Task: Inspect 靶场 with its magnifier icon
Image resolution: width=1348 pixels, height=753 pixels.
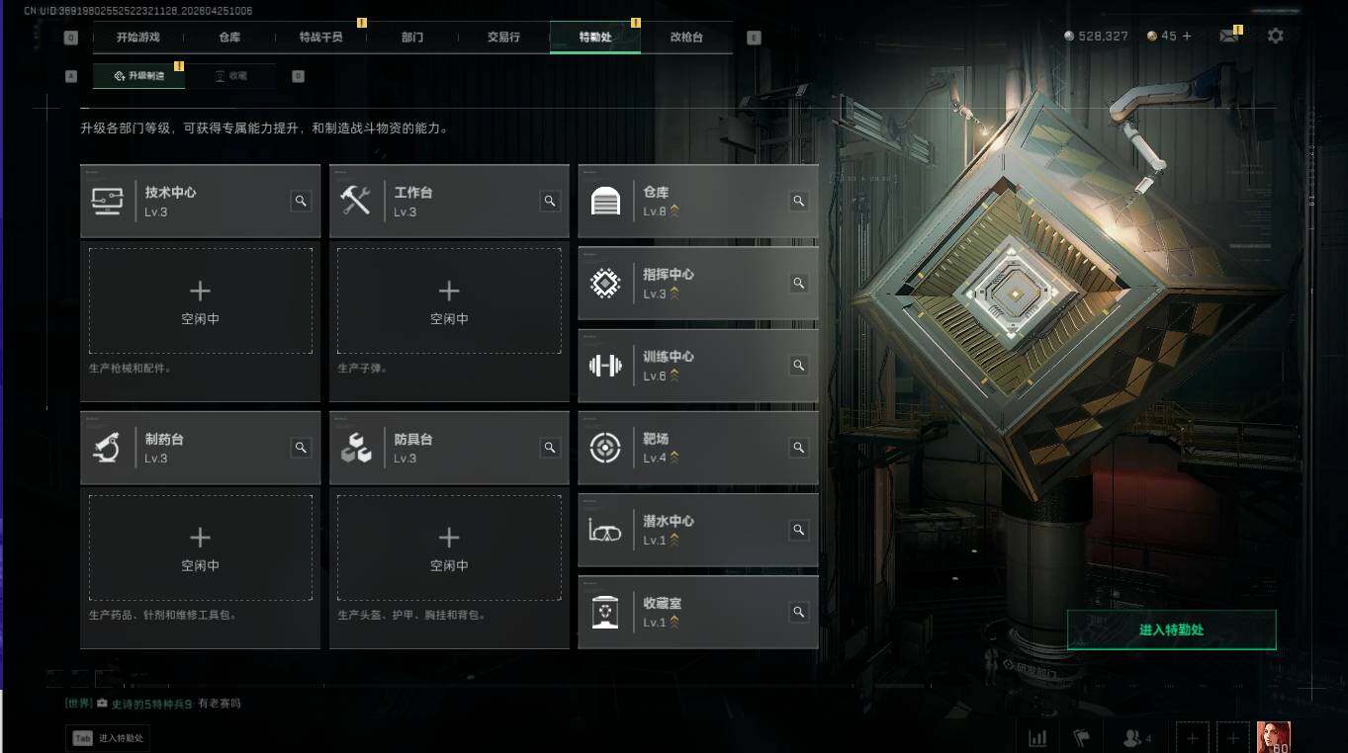Action: coord(798,448)
